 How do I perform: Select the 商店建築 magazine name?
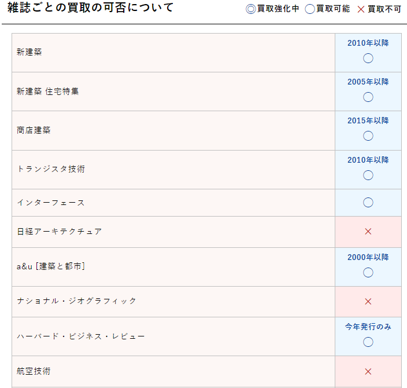pos(34,130)
